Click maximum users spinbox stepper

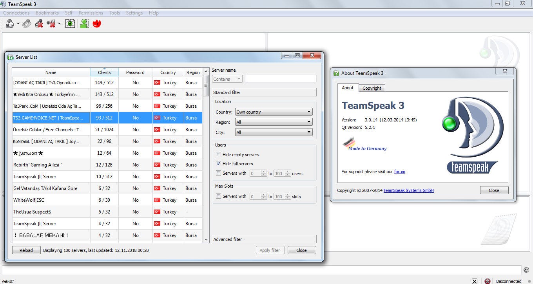coord(288,173)
